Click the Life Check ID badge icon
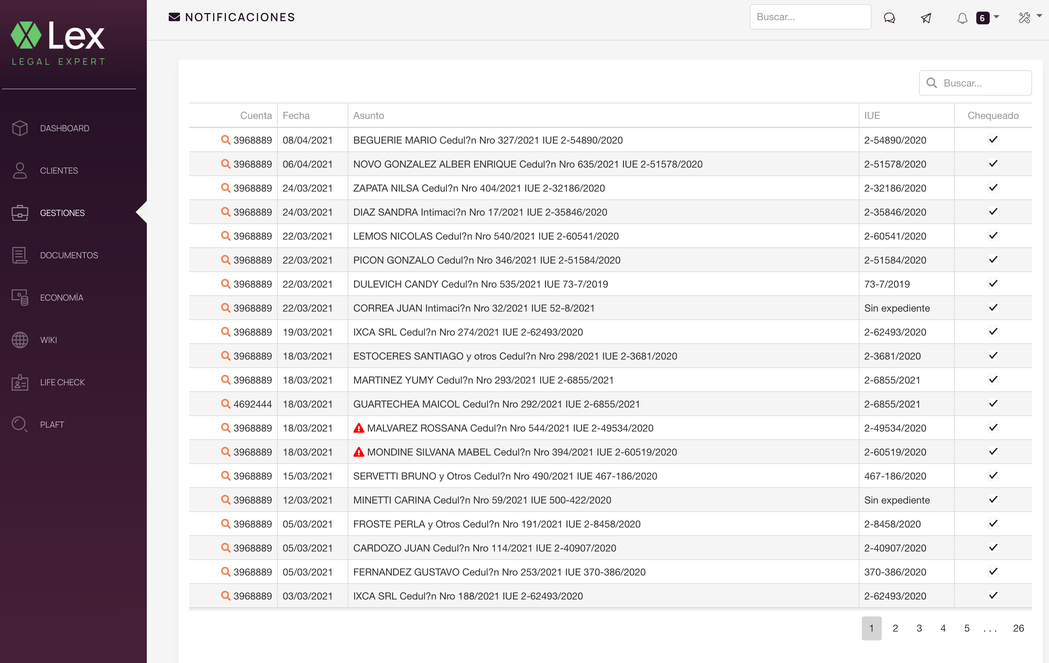1049x663 pixels. point(20,382)
